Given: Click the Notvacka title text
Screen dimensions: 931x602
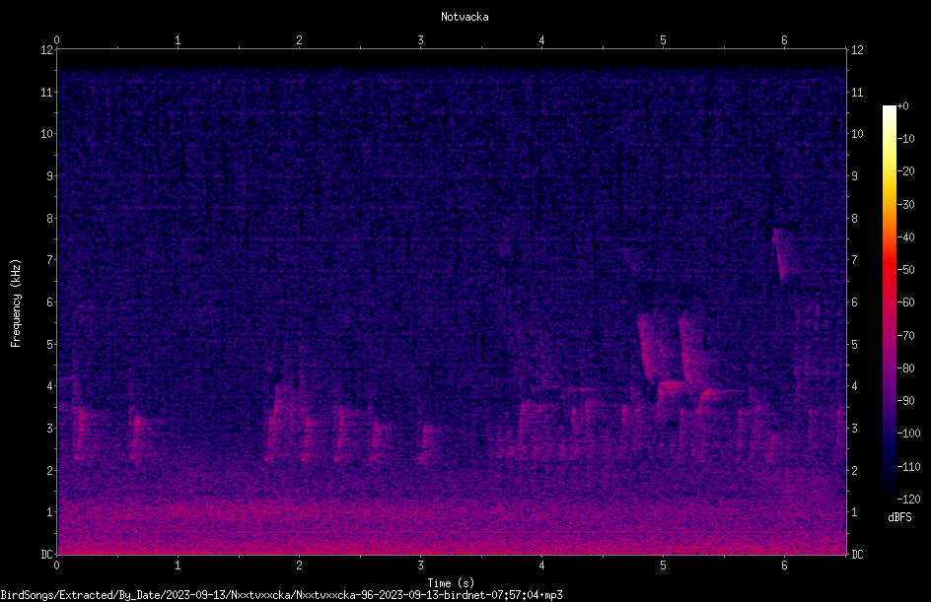Looking at the screenshot, I should tap(465, 17).
